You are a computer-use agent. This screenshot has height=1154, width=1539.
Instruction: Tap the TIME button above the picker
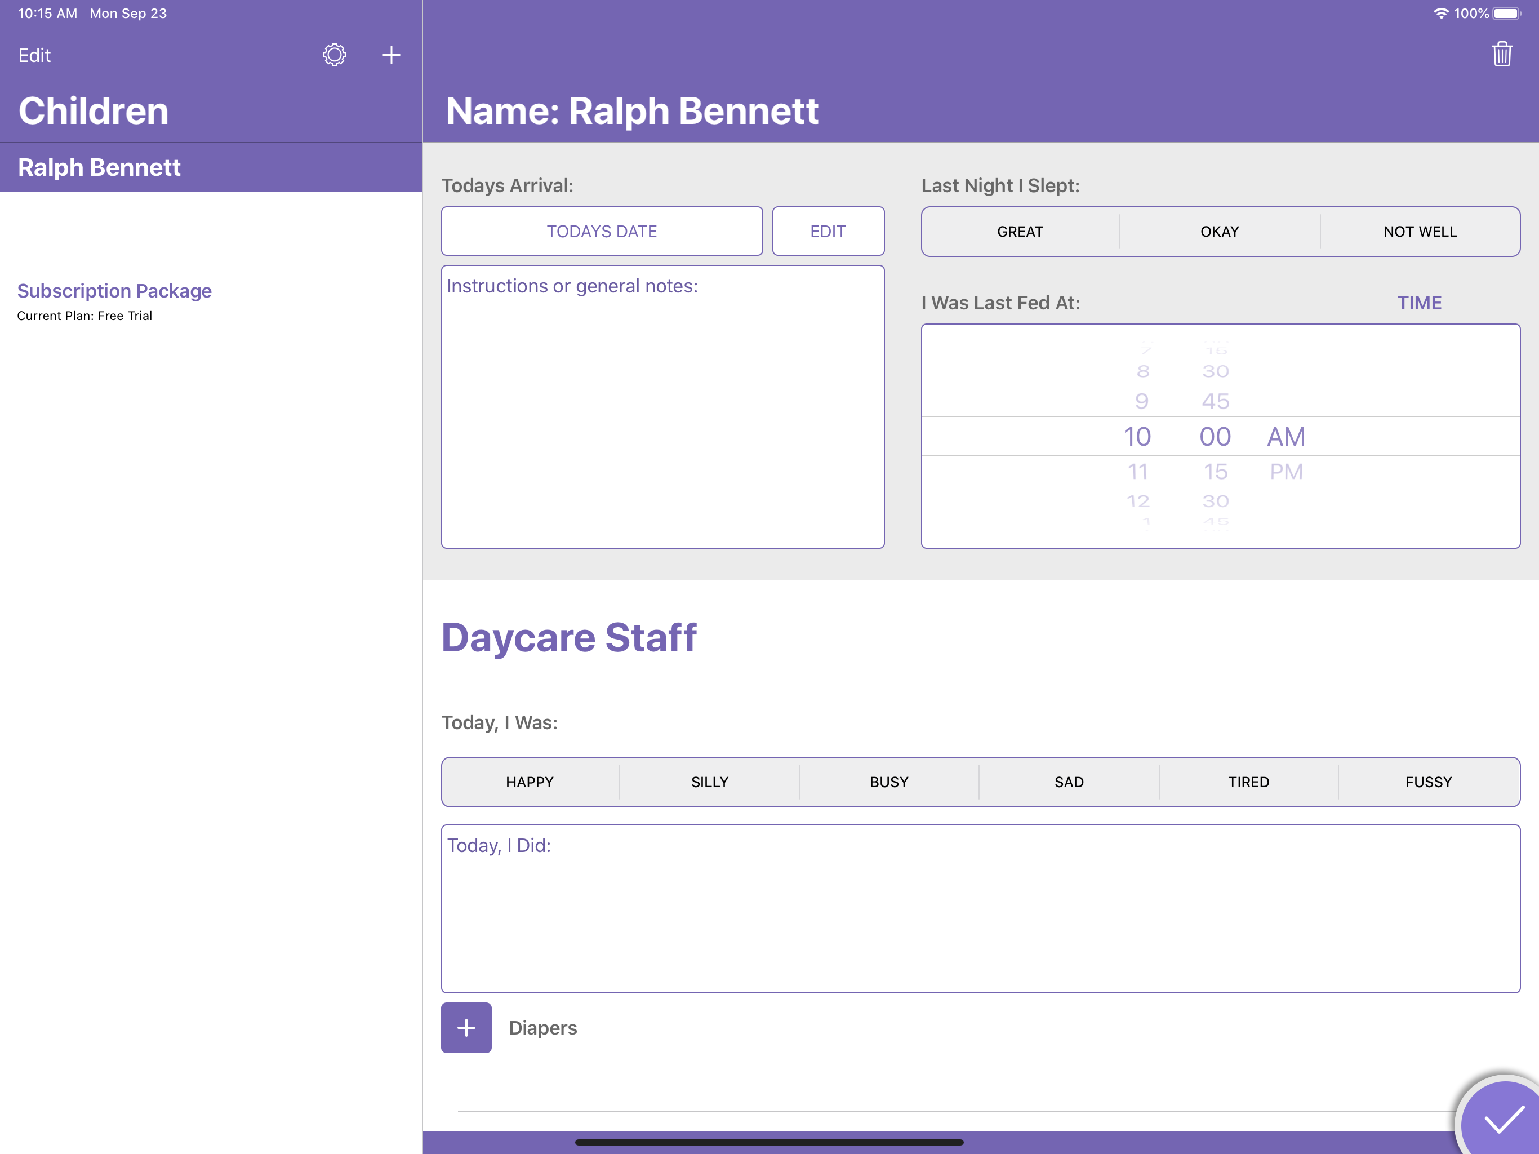click(x=1420, y=303)
